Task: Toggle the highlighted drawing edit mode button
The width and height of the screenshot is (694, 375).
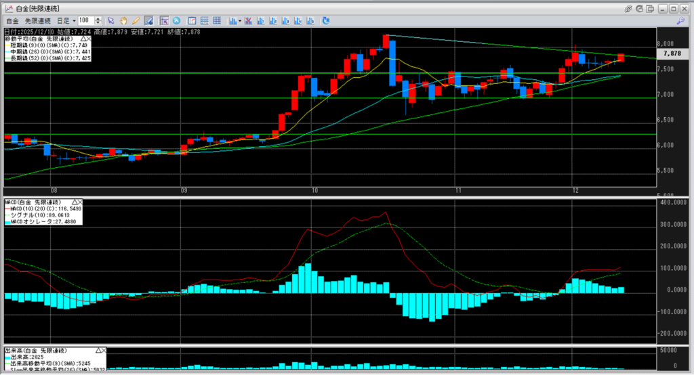Action: [148, 21]
